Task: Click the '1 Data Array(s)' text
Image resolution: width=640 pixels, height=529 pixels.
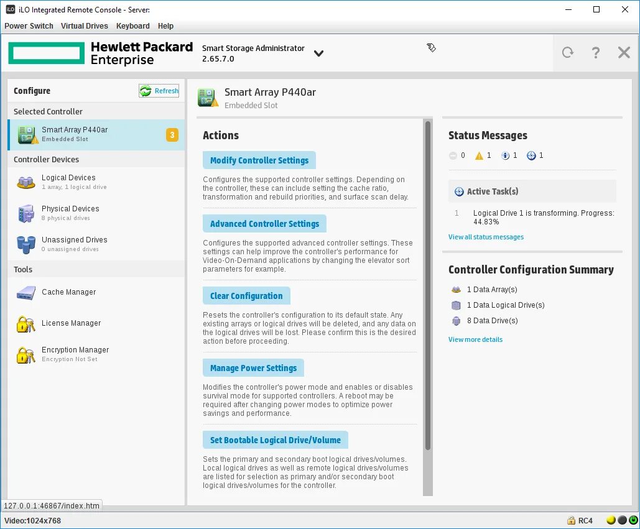Action: click(492, 290)
